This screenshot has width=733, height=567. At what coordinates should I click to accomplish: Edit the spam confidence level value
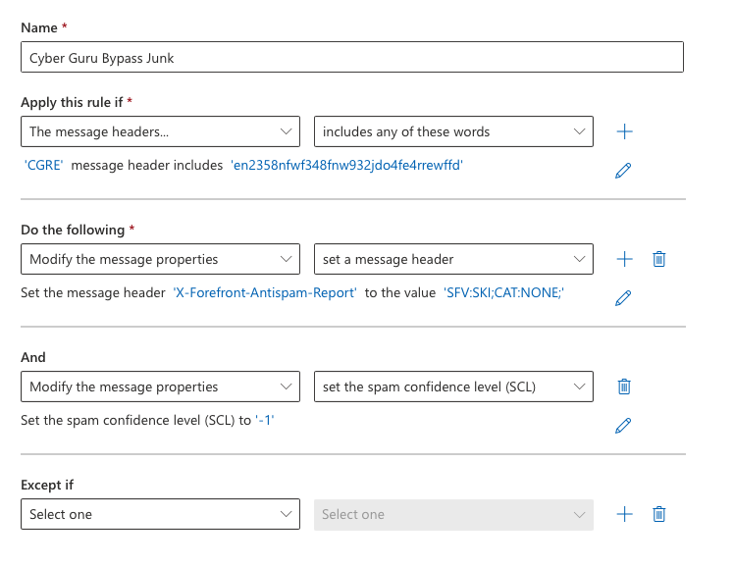(623, 426)
